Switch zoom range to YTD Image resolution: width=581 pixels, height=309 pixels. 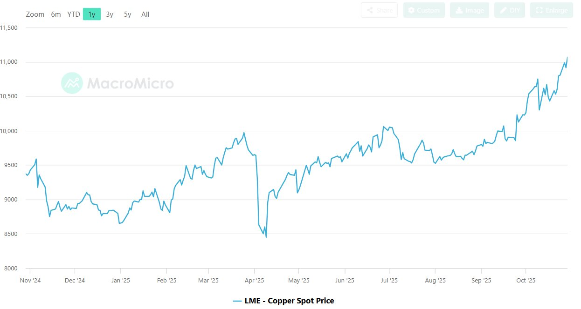[x=74, y=14]
